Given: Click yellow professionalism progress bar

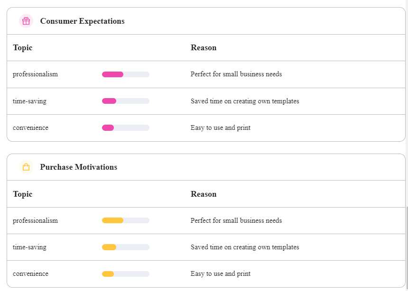Looking at the screenshot, I should [x=125, y=220].
